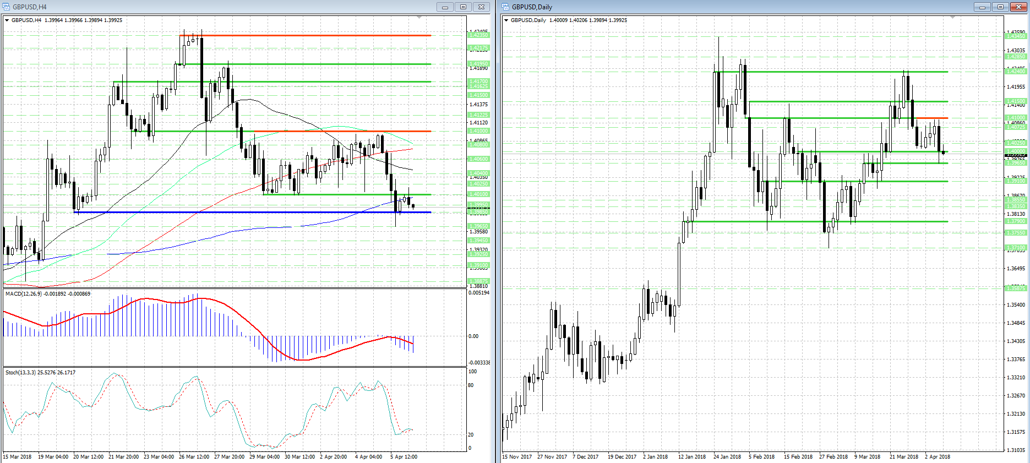
Task: Click the 1.43035 price on Daily scale
Action: point(1016,51)
